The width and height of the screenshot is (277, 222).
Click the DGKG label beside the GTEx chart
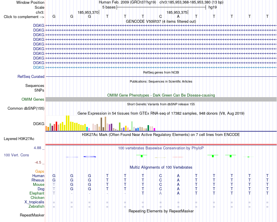[x=39, y=124]
